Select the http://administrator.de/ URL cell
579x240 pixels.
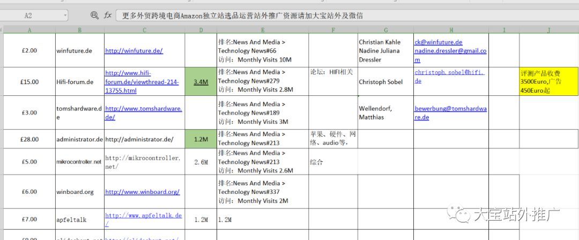pyautogui.click(x=144, y=139)
